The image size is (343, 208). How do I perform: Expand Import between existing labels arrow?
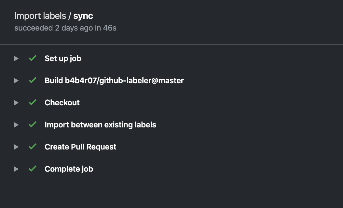16,125
